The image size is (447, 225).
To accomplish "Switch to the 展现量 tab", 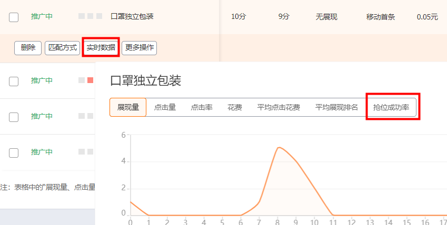I will 128,107.
